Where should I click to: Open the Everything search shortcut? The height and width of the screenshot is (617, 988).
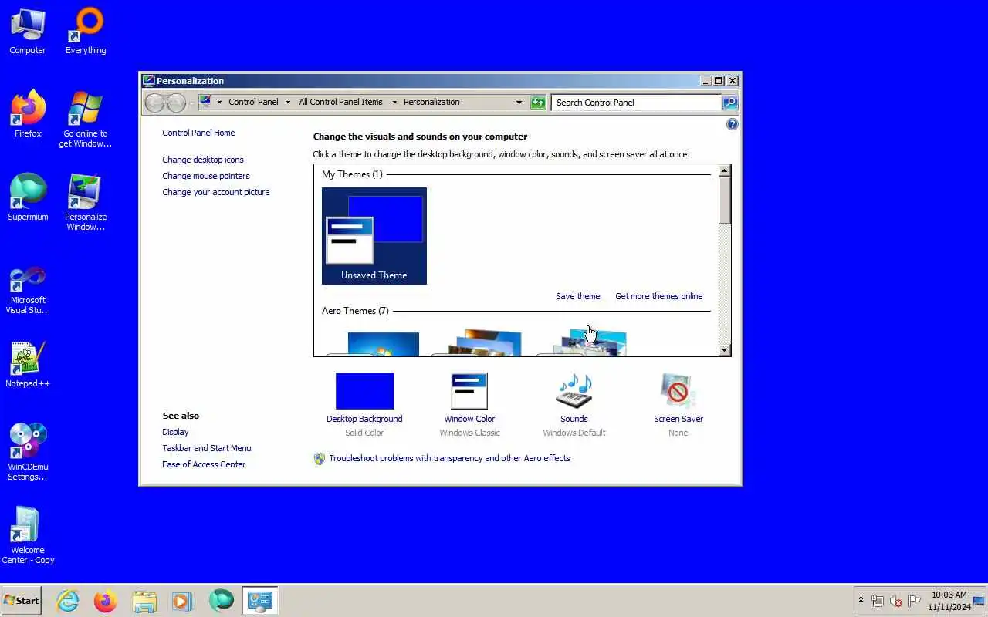click(x=86, y=31)
